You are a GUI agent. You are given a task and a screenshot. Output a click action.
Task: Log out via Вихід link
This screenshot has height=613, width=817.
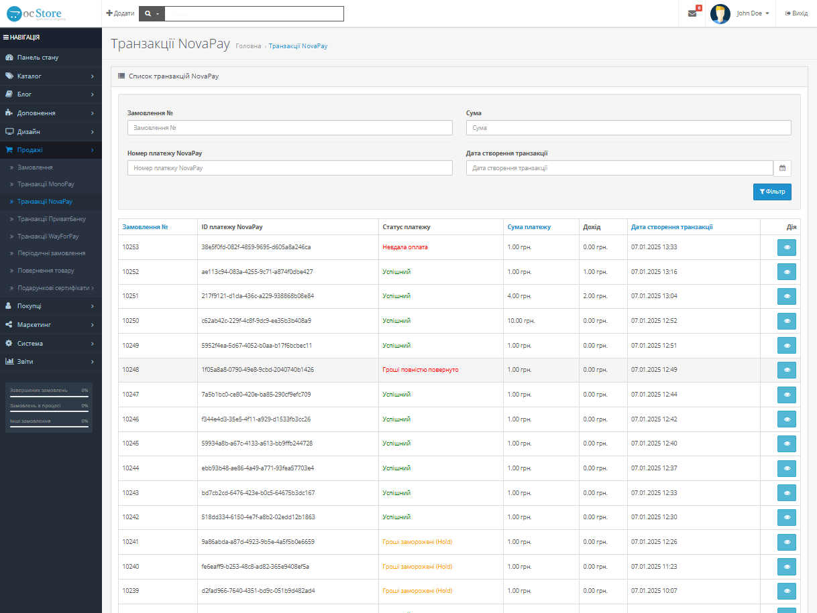pos(796,13)
